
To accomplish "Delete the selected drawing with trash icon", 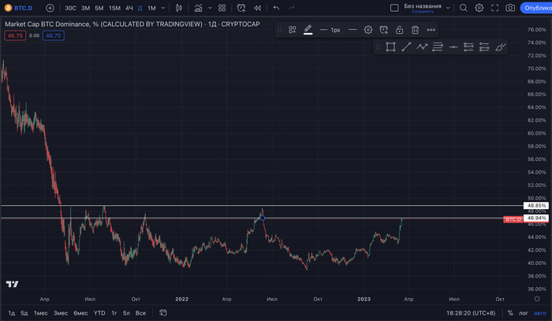I will coord(415,30).
